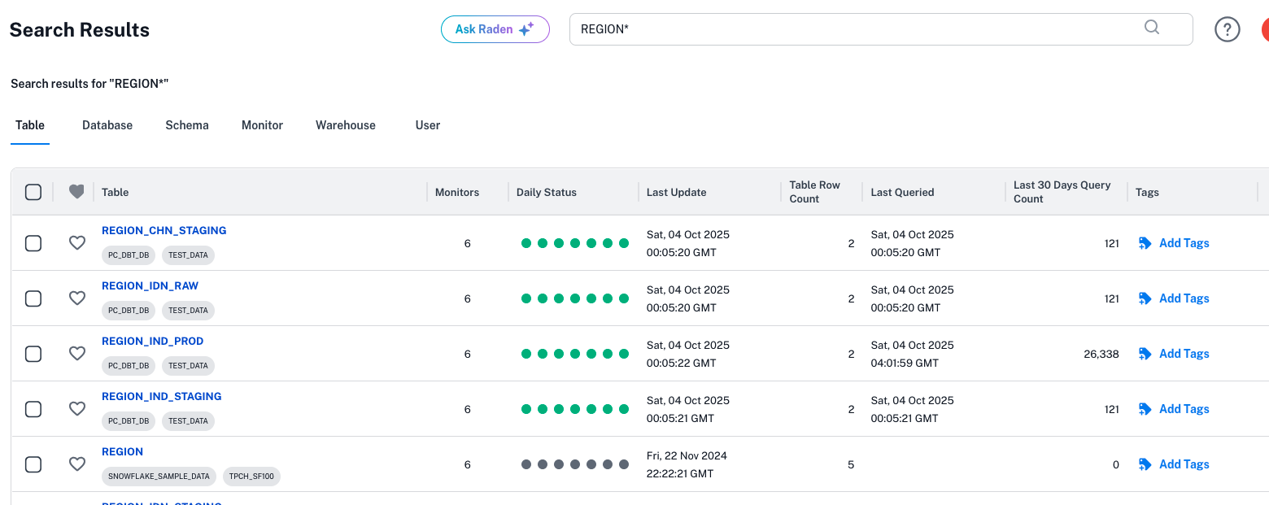The width and height of the screenshot is (1269, 505).
Task: Click the favorites heart icon in table header
Action: pos(76,192)
